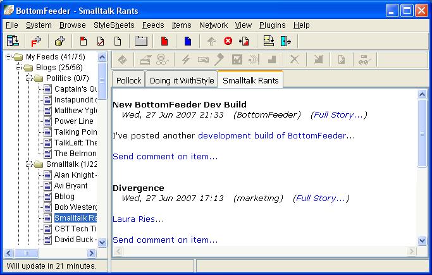The image size is (432, 275).
Task: Click the gray arrow into tray icon
Action: [319, 59]
